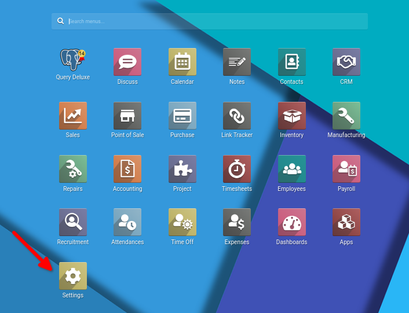
Task: Open the Purchase app
Action: (x=182, y=115)
